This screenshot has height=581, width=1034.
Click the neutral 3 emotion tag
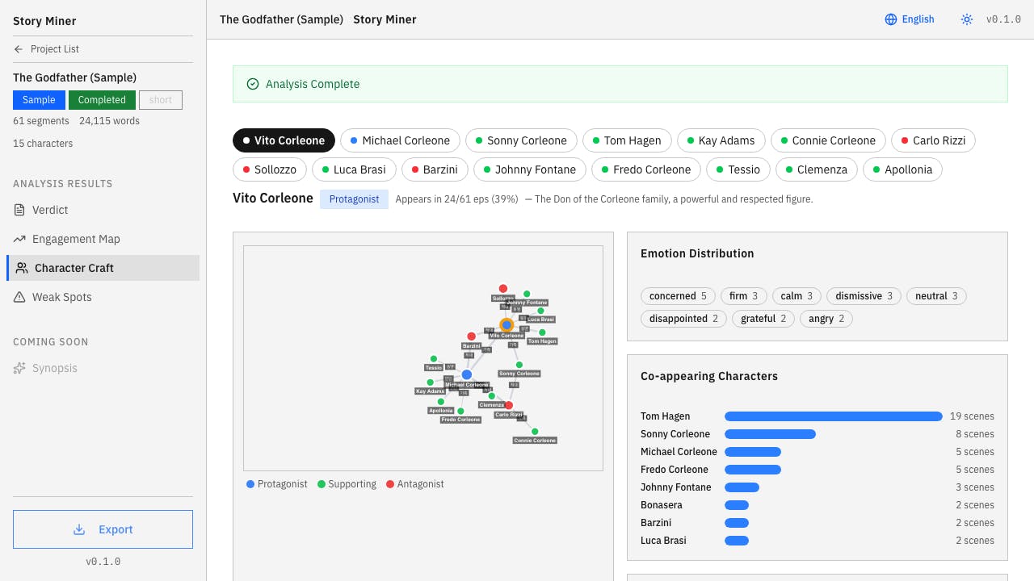(x=936, y=296)
